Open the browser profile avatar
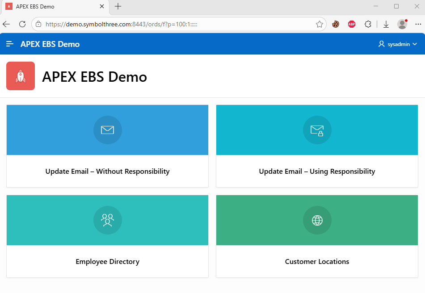The image size is (425, 293). pos(402,24)
